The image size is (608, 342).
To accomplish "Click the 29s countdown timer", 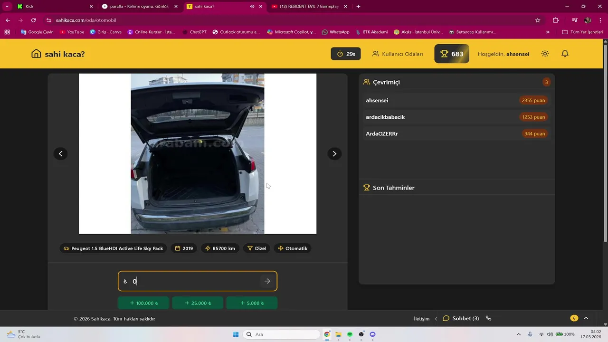I will pyautogui.click(x=346, y=54).
